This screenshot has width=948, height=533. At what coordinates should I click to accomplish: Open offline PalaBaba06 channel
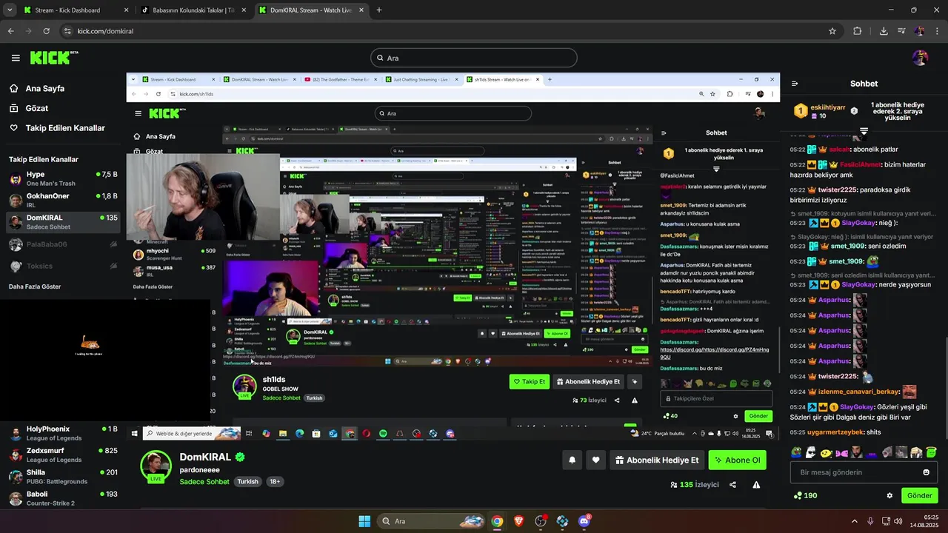click(x=63, y=244)
